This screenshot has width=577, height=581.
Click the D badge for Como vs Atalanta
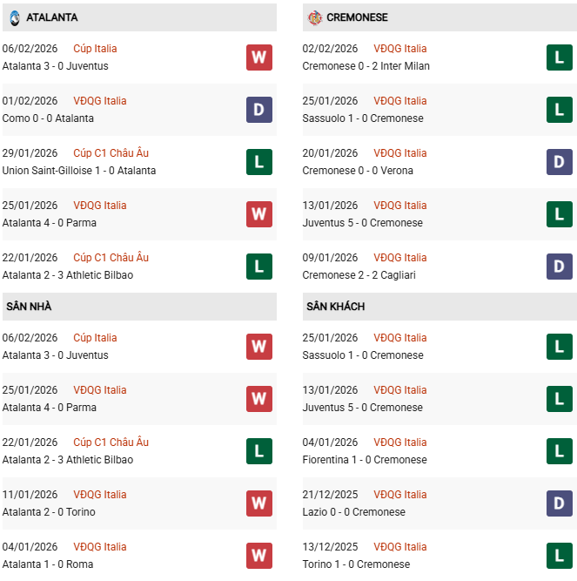[x=258, y=110]
